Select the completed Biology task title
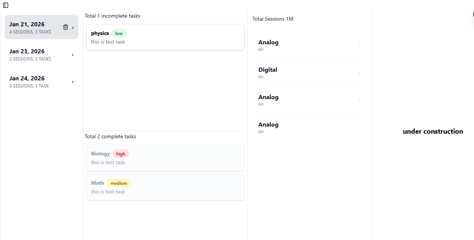This screenshot has width=474, height=240. 100,154
